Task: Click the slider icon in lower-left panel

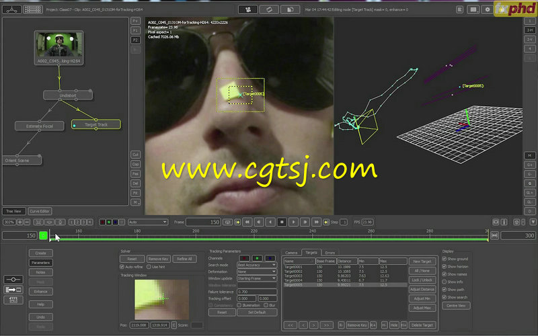Action: (13, 280)
